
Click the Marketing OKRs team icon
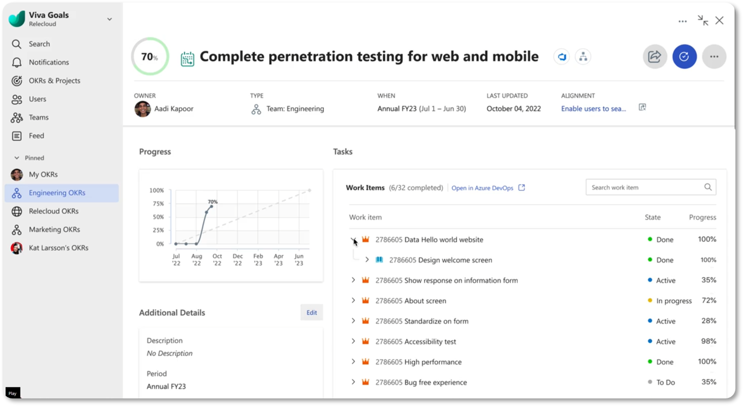click(17, 229)
